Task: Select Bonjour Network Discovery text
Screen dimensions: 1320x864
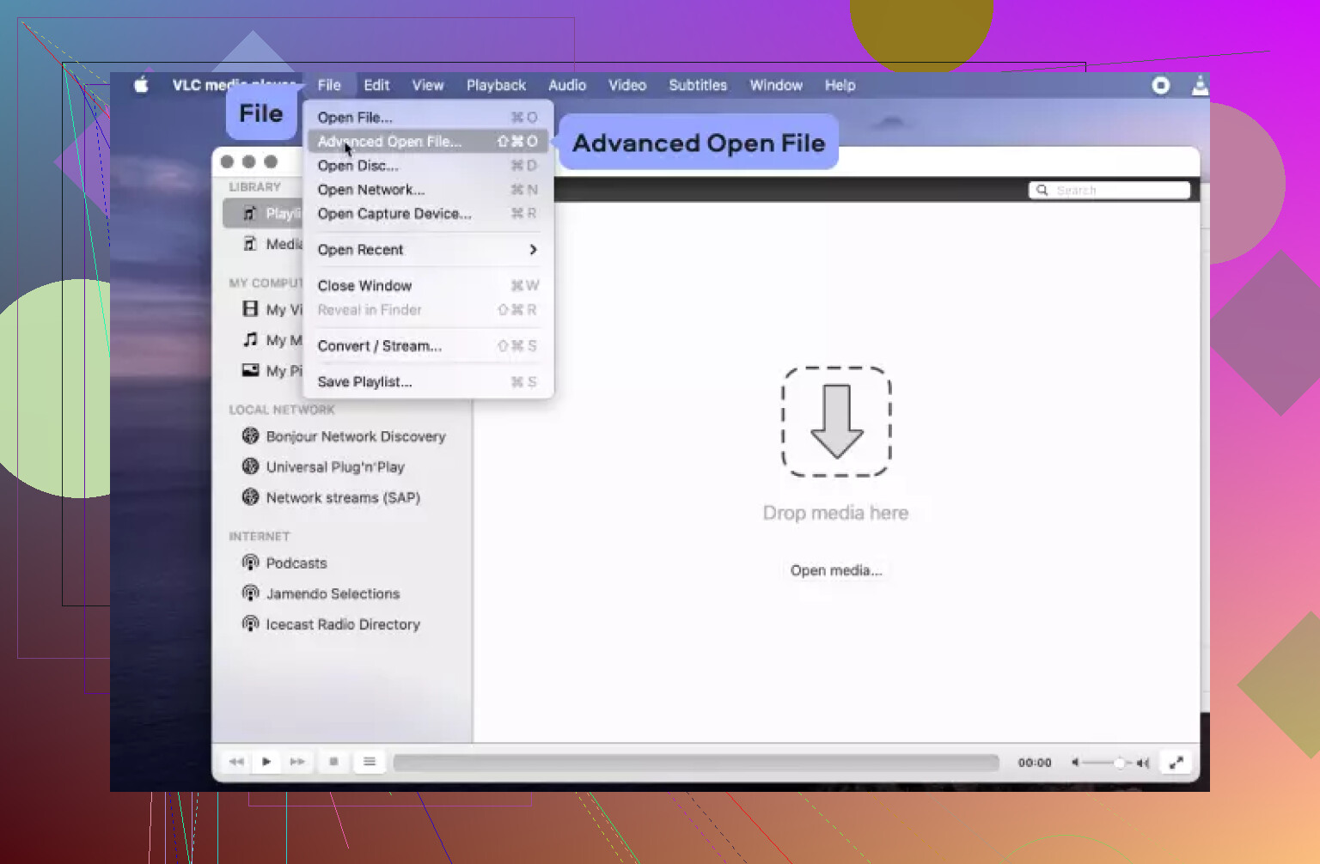Action: [x=356, y=436]
